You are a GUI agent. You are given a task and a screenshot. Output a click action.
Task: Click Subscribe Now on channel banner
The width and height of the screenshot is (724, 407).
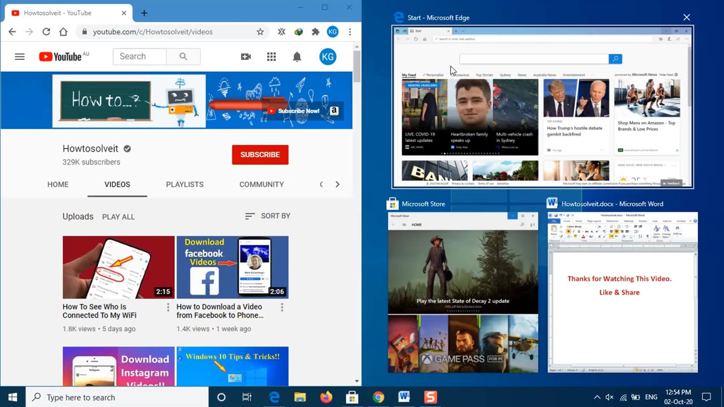tap(294, 111)
